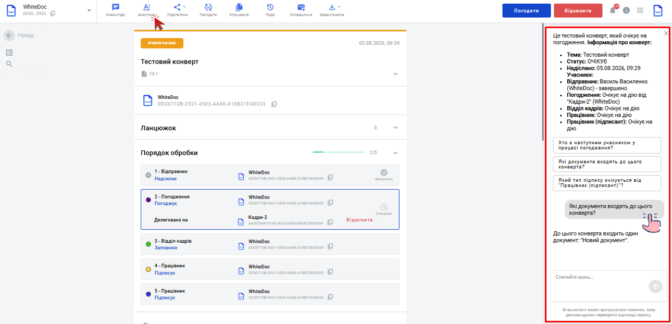Click the red Відхилити button
This screenshot has width=672, height=324.
click(x=578, y=10)
